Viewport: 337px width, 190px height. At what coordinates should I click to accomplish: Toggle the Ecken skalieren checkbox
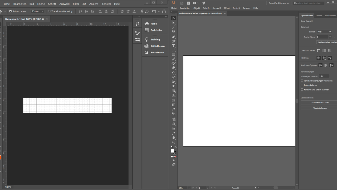302,85
